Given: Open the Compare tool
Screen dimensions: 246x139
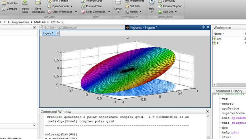Looking at the screenshot, I should [10, 9].
